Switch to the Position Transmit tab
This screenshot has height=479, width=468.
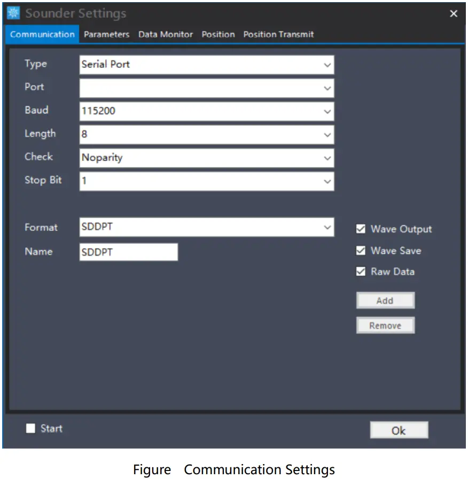coord(278,34)
